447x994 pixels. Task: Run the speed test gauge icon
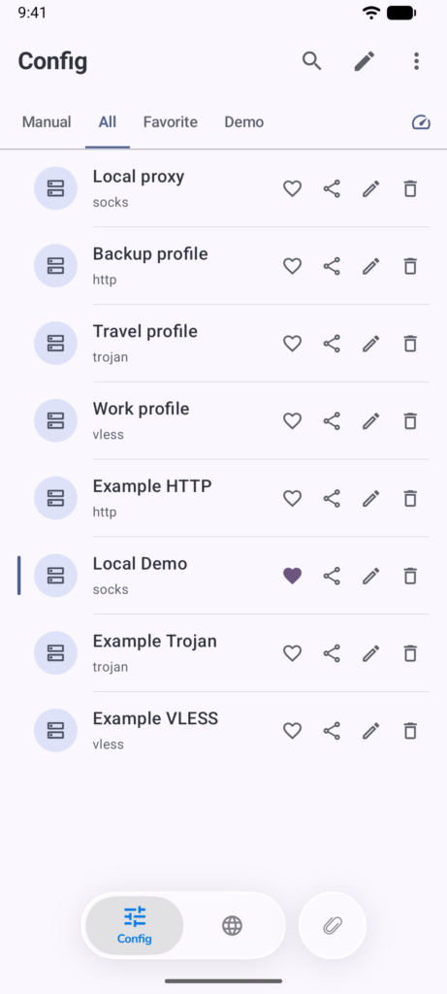pyautogui.click(x=421, y=122)
